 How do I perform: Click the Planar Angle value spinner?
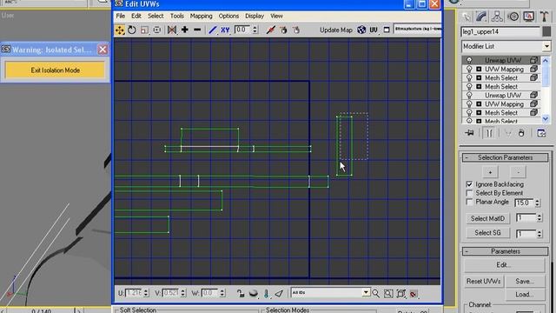pos(537,203)
